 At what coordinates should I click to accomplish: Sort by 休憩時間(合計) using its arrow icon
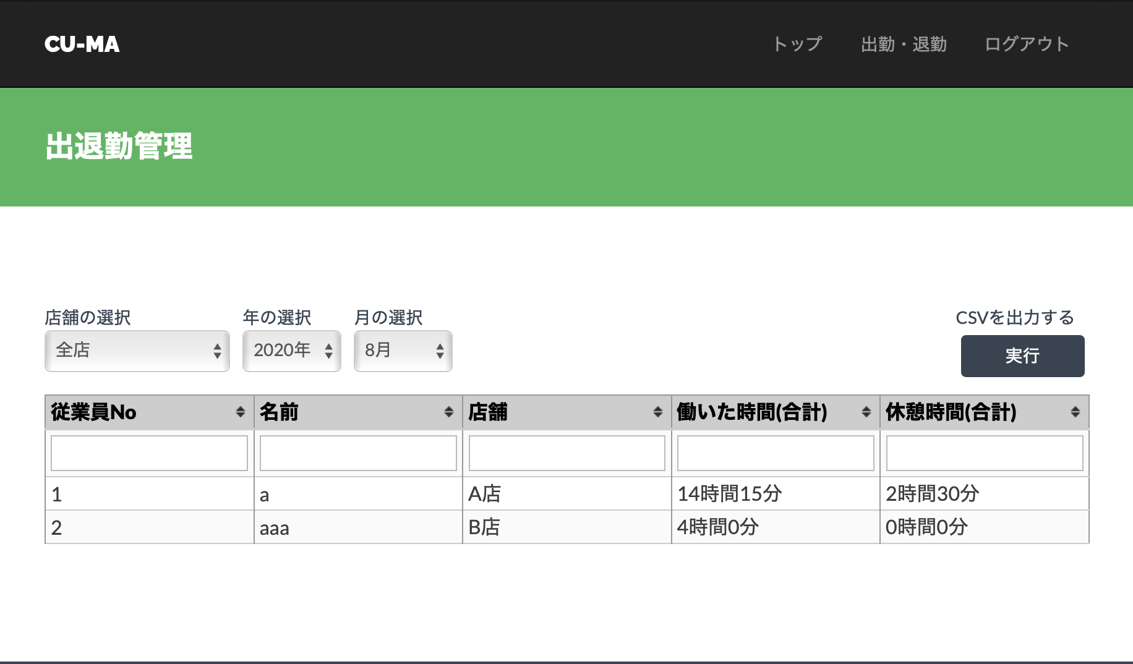[1075, 412]
